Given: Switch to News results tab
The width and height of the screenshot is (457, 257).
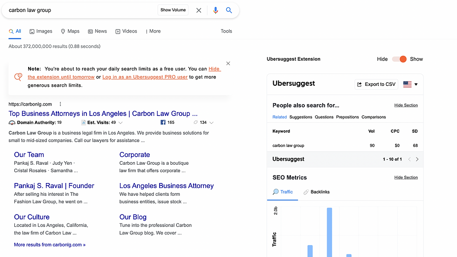Looking at the screenshot, I should coord(97,31).
